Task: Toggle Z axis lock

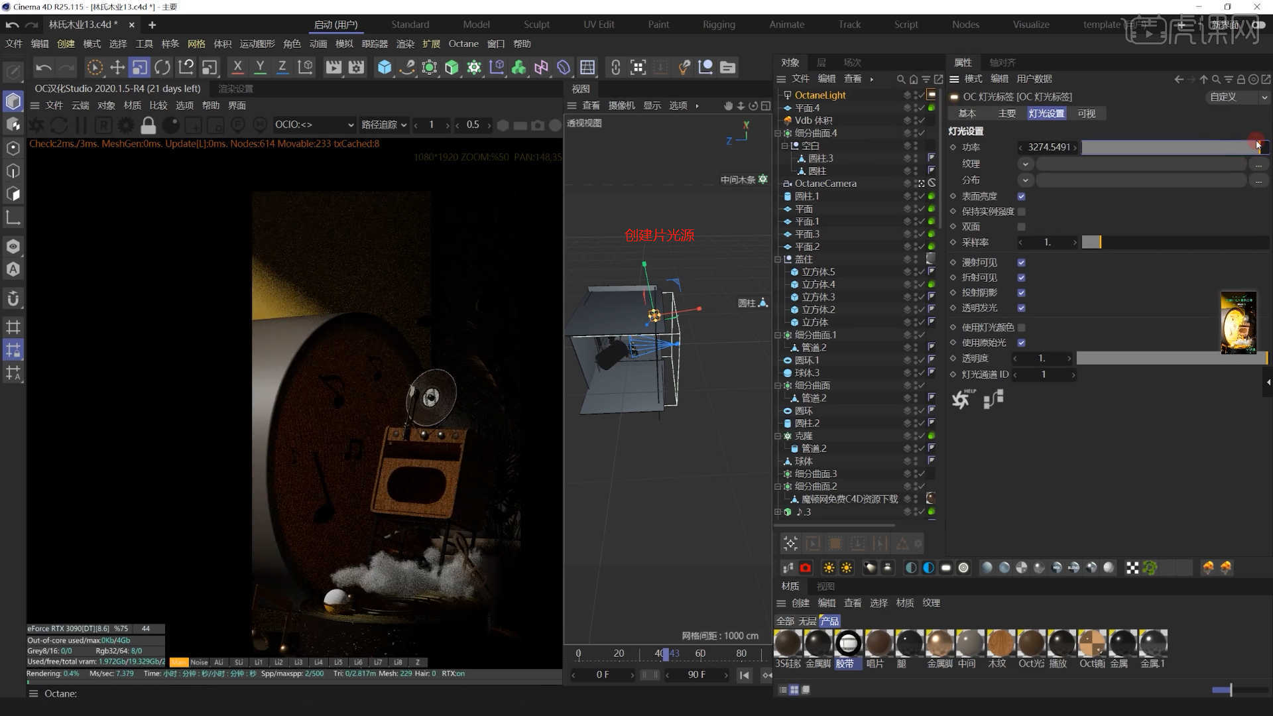Action: point(282,67)
